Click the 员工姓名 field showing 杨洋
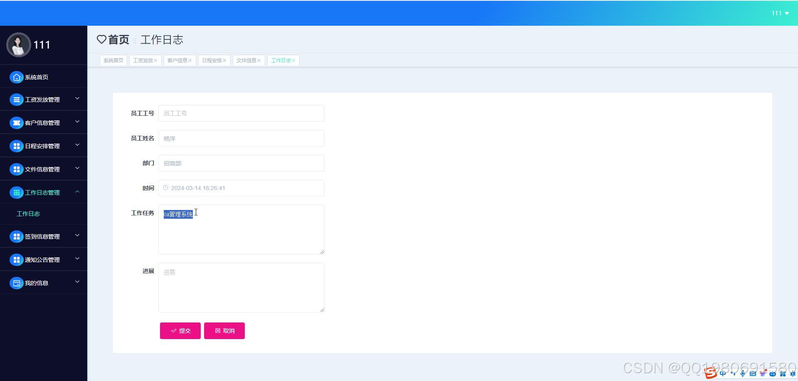This screenshot has width=798, height=381. click(241, 138)
